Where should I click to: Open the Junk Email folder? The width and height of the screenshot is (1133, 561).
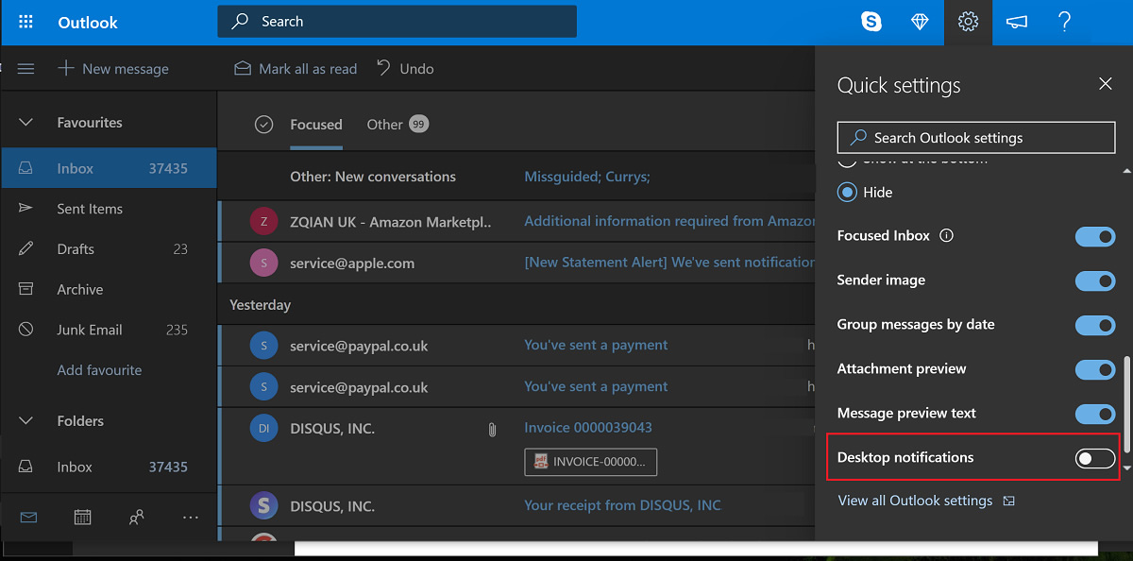coord(109,331)
